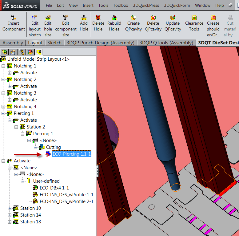This screenshot has width=239, height=236.
Task: Click Create shoulder/Gr... tool
Action: (213, 26)
